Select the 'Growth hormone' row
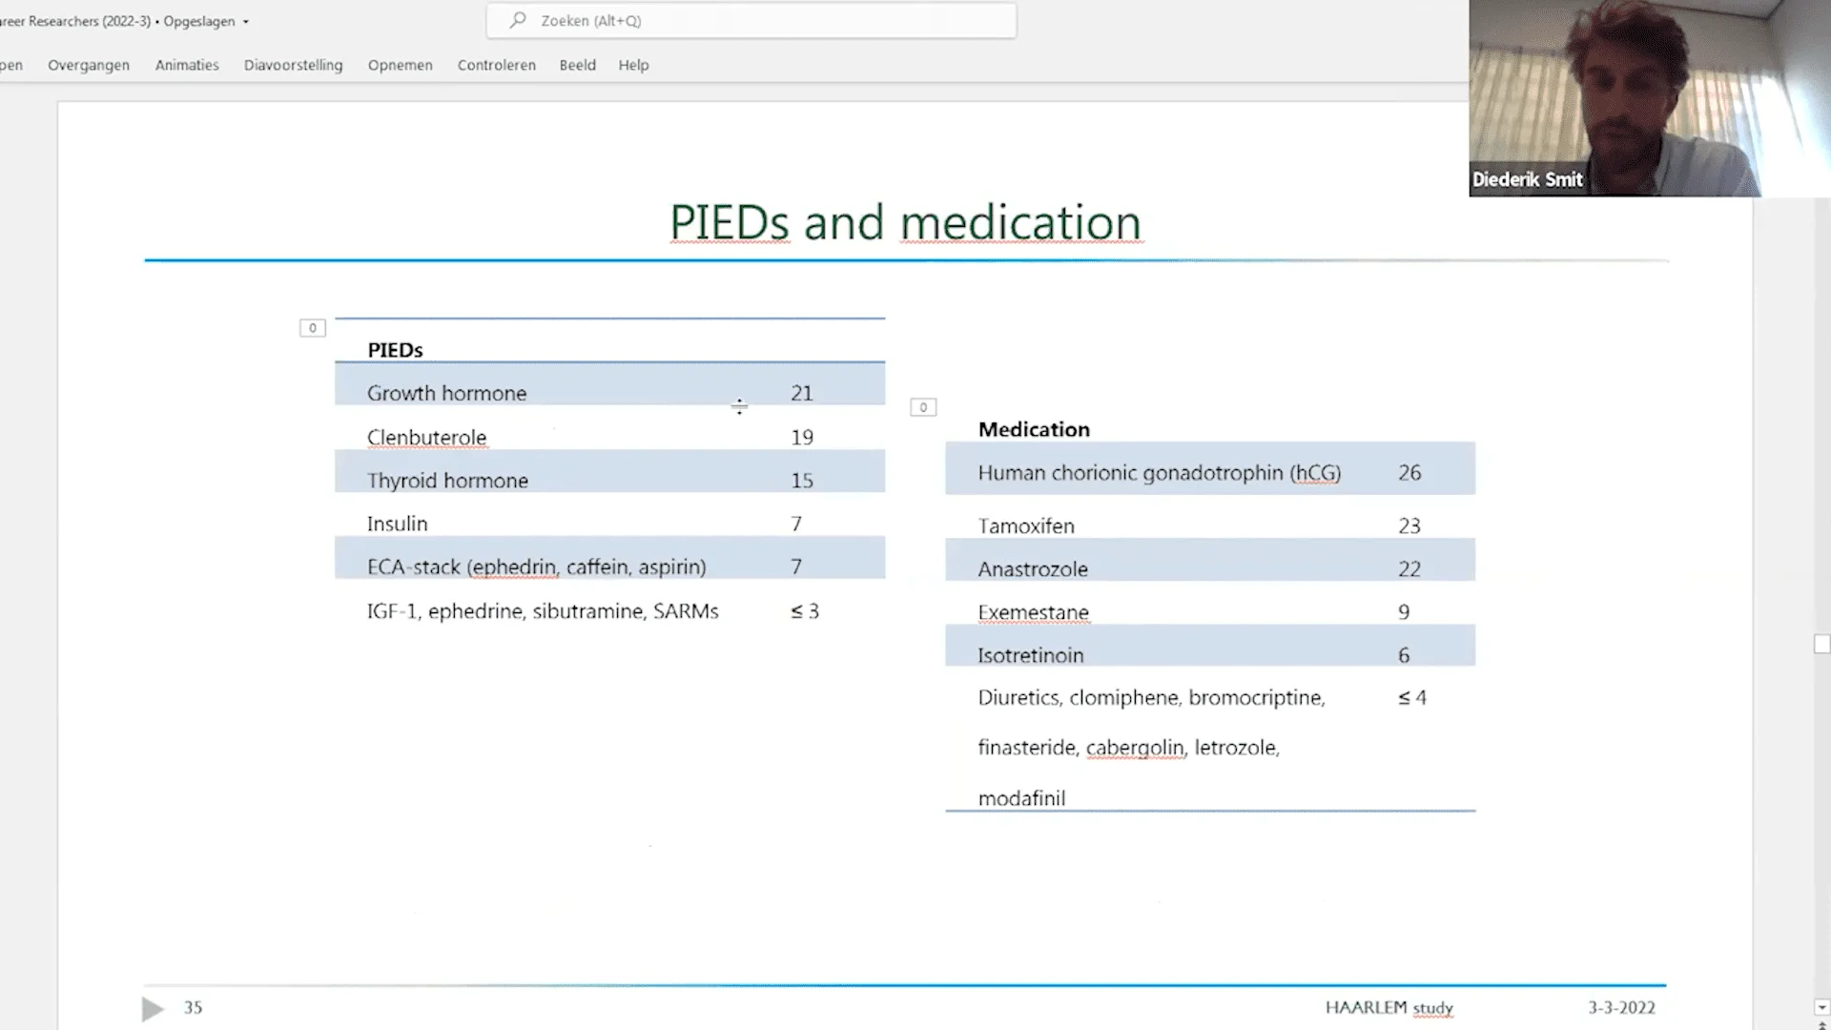This screenshot has height=1030, width=1831. click(x=609, y=384)
